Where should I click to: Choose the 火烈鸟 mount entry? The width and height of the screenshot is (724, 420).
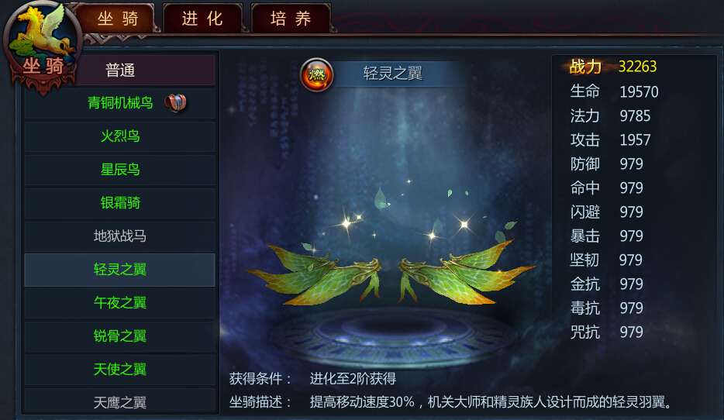(119, 136)
